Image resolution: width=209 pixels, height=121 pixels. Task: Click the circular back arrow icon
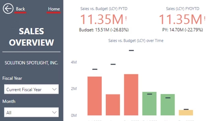(8, 9)
